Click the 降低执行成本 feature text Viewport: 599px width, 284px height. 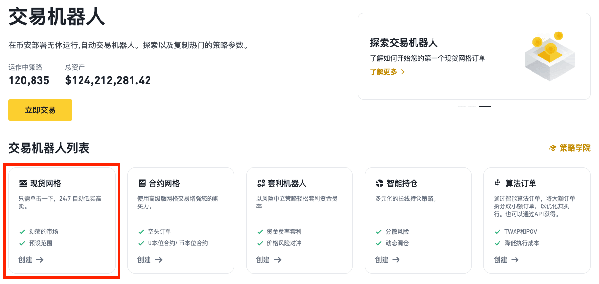pos(522,243)
